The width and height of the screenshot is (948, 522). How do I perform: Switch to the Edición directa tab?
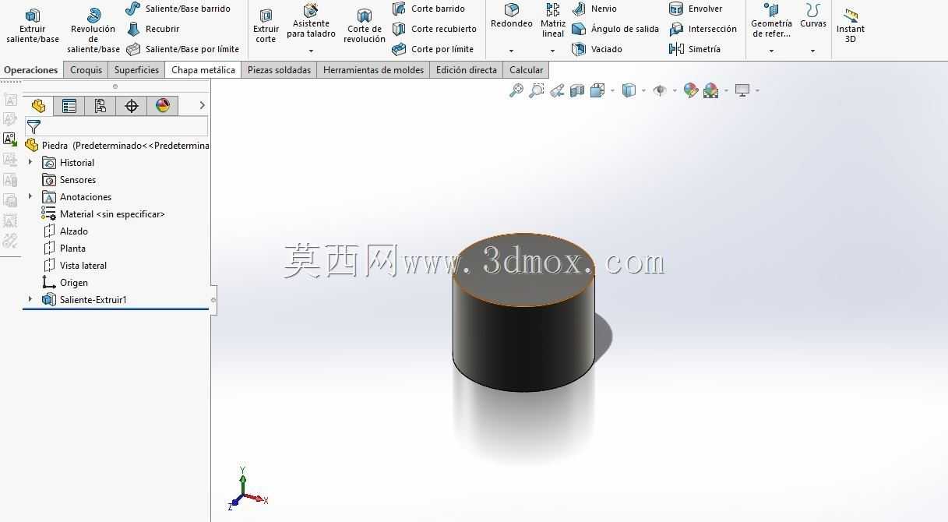[x=466, y=70]
